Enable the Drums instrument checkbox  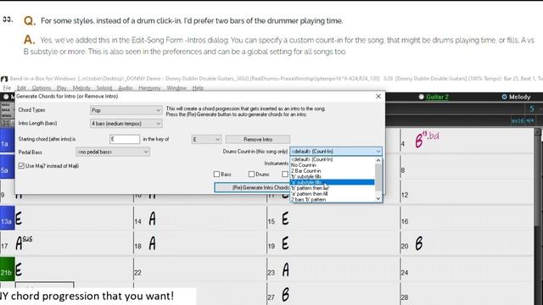pos(251,175)
